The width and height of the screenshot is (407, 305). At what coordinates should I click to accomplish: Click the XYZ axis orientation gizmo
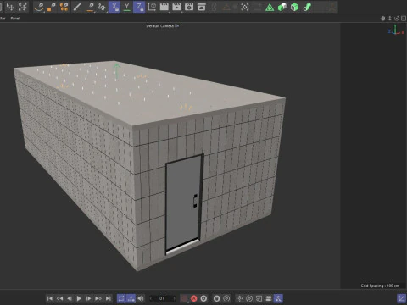click(396, 30)
